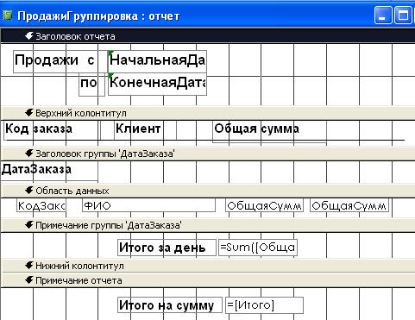Image resolution: width=415 pixels, height=320 pixels.
Task: Select the first ОбщаяСумма field
Action: pos(264,205)
